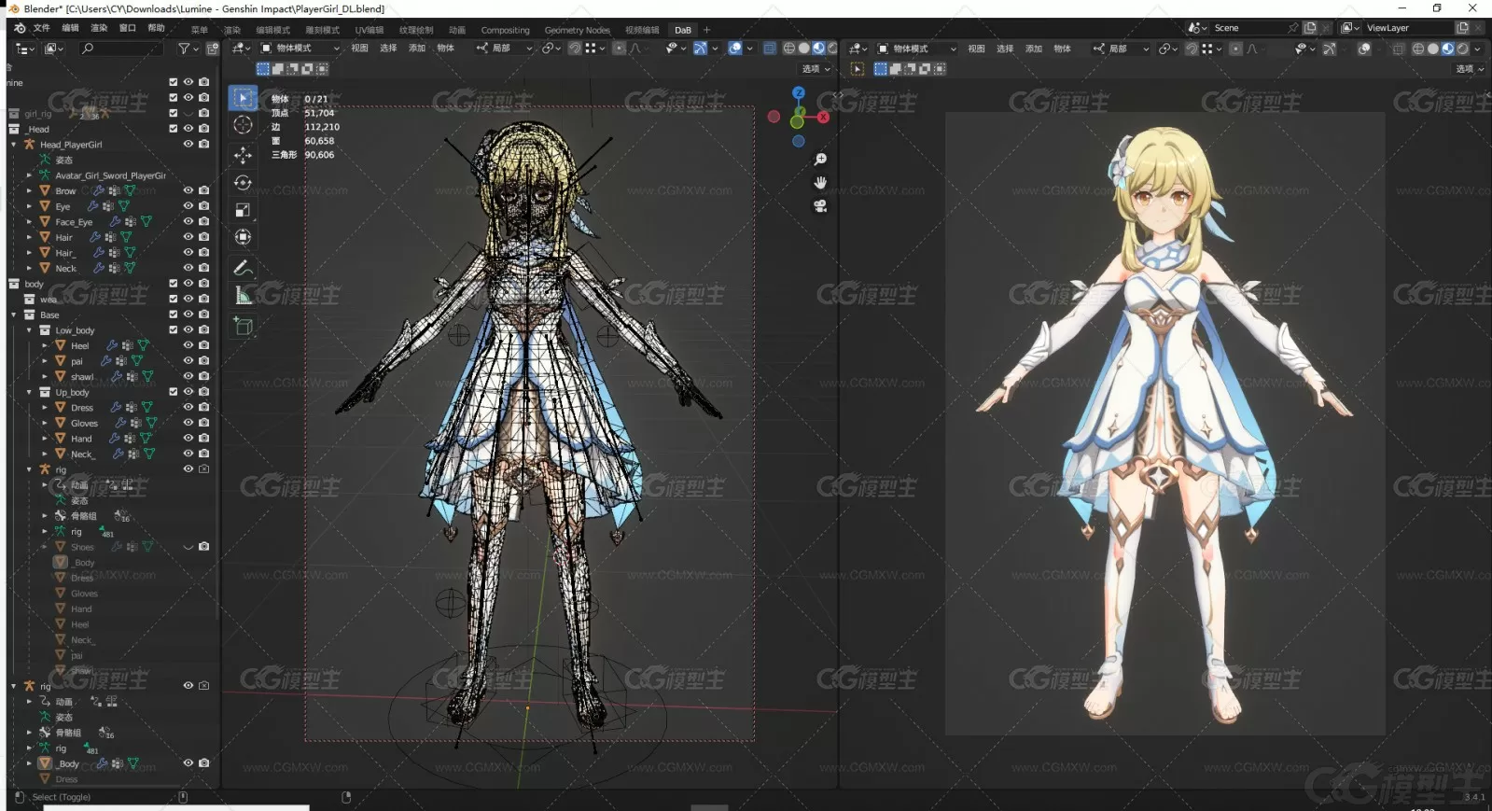The height and width of the screenshot is (811, 1492).
Task: Expand the Dress object row
Action: point(45,408)
